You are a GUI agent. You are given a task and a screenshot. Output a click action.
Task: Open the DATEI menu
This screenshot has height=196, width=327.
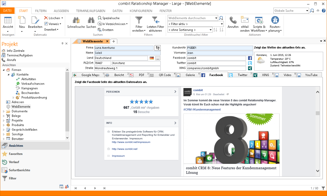point(7,11)
